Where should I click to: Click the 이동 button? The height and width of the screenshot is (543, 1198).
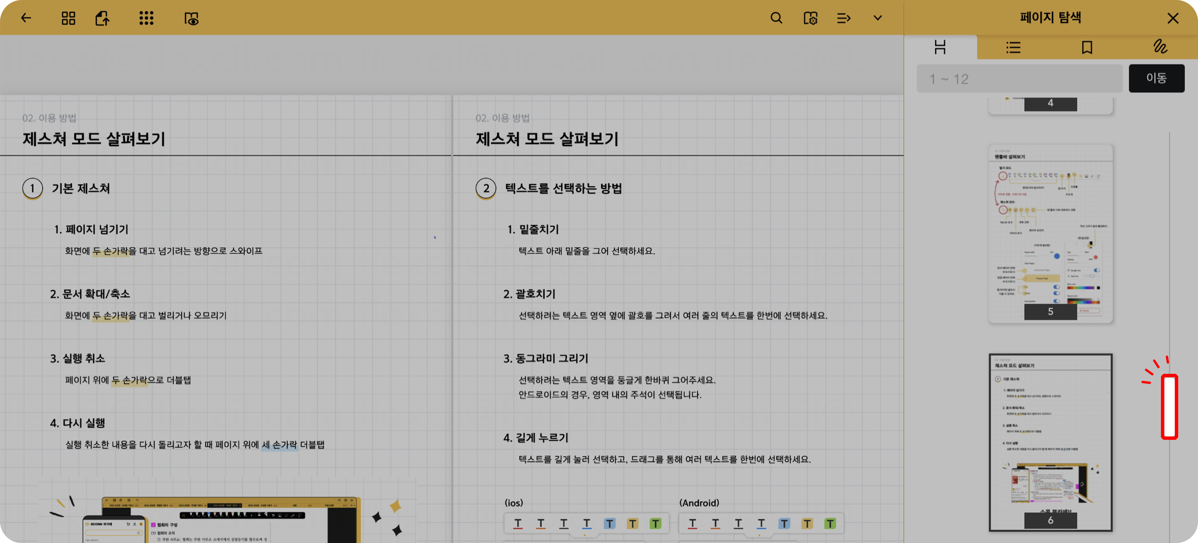pyautogui.click(x=1156, y=78)
